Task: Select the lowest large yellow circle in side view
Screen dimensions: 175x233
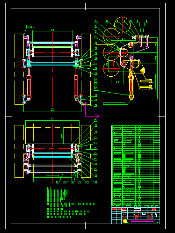Action: tap(111, 68)
